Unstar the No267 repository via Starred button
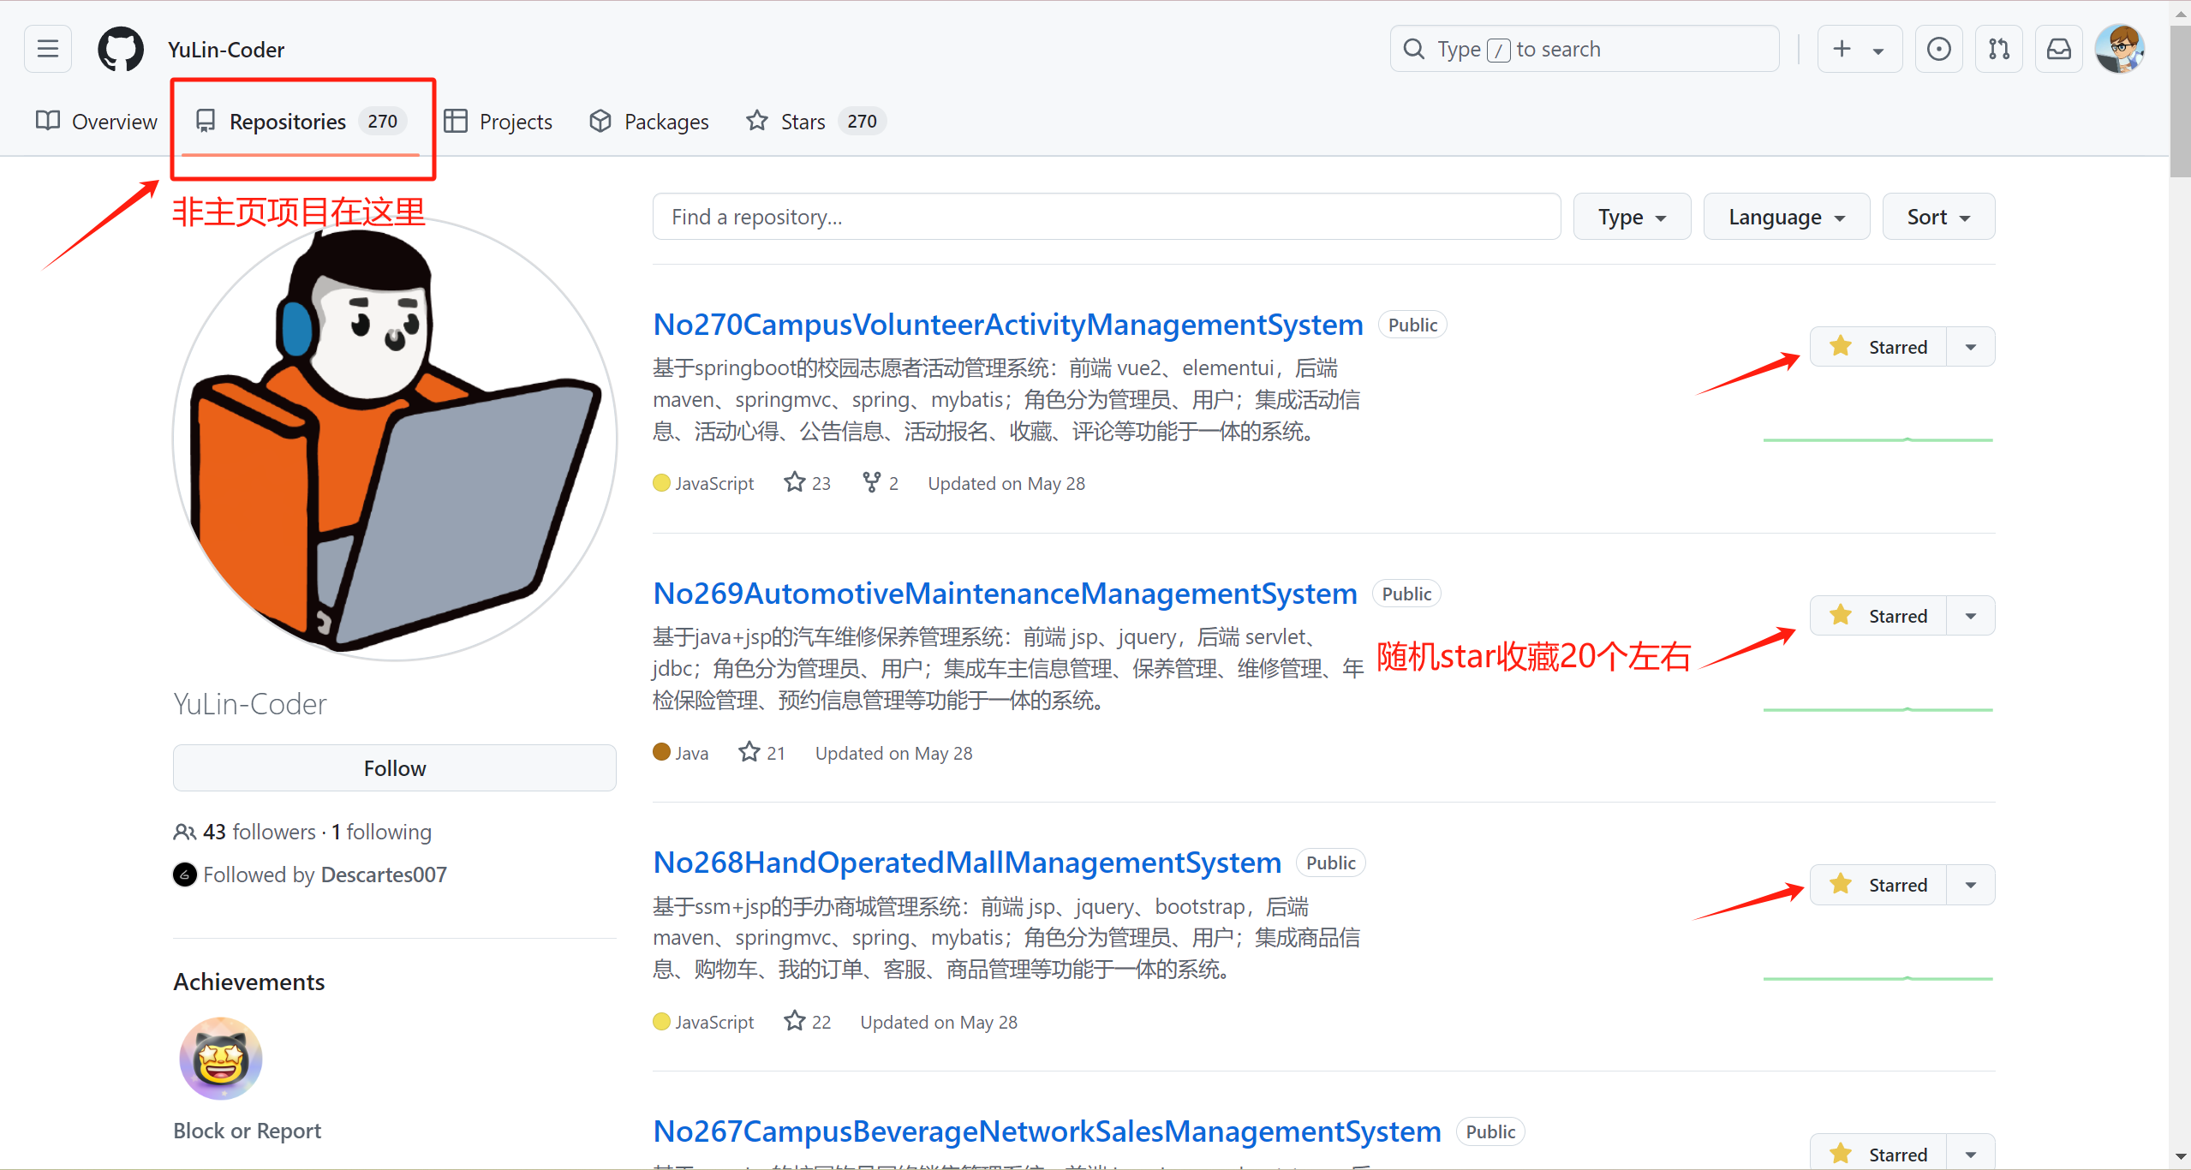 tap(1878, 1153)
